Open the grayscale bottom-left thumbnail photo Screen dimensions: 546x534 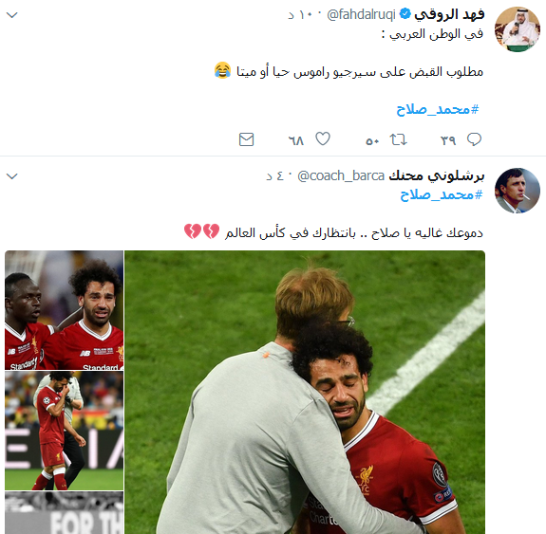click(64, 513)
